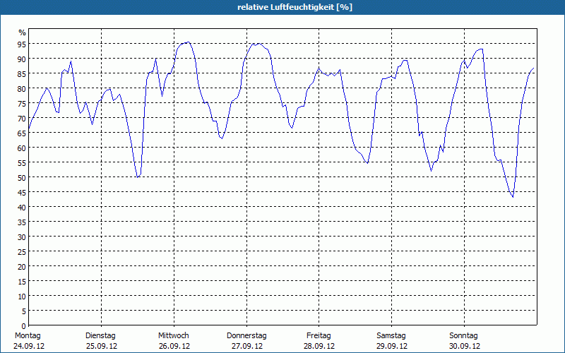Click the chart title 'relative Luftfeuchtigkeit [%]'

[295, 7]
